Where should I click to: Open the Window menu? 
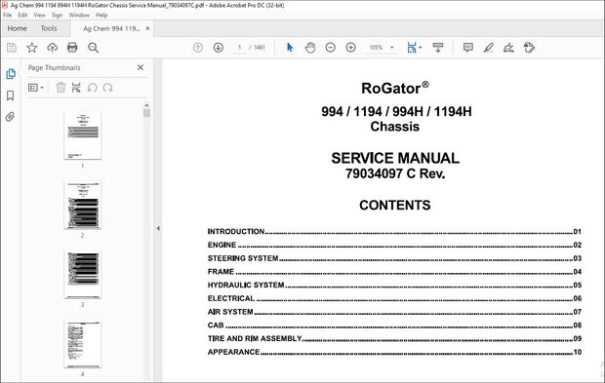tap(79, 15)
